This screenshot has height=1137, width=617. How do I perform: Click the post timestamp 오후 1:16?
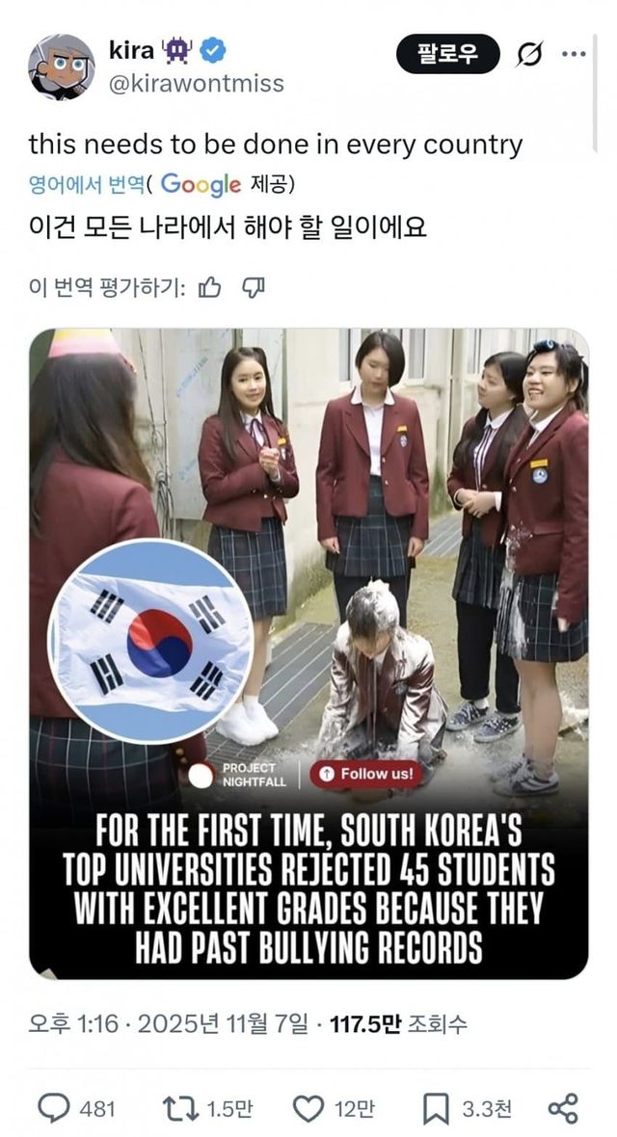[x=72, y=1024]
